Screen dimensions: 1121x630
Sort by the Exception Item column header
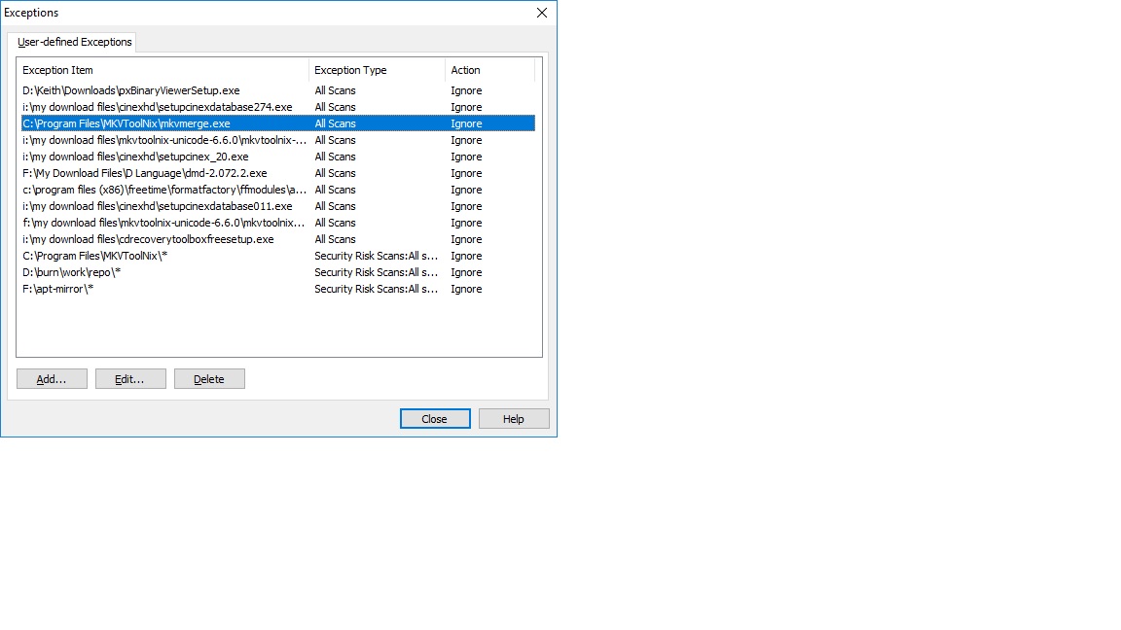[x=162, y=70]
